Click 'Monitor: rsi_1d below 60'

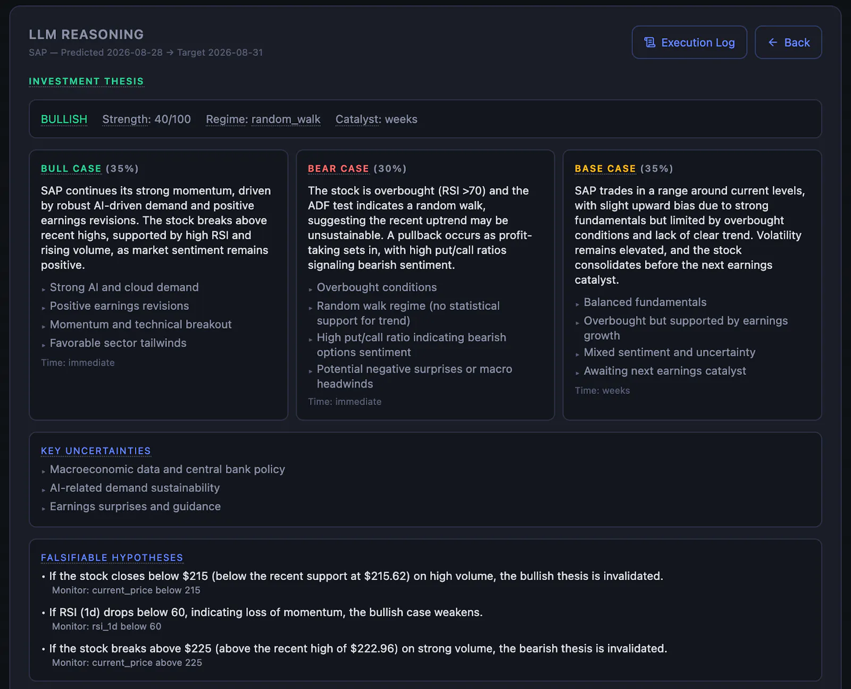(x=106, y=626)
